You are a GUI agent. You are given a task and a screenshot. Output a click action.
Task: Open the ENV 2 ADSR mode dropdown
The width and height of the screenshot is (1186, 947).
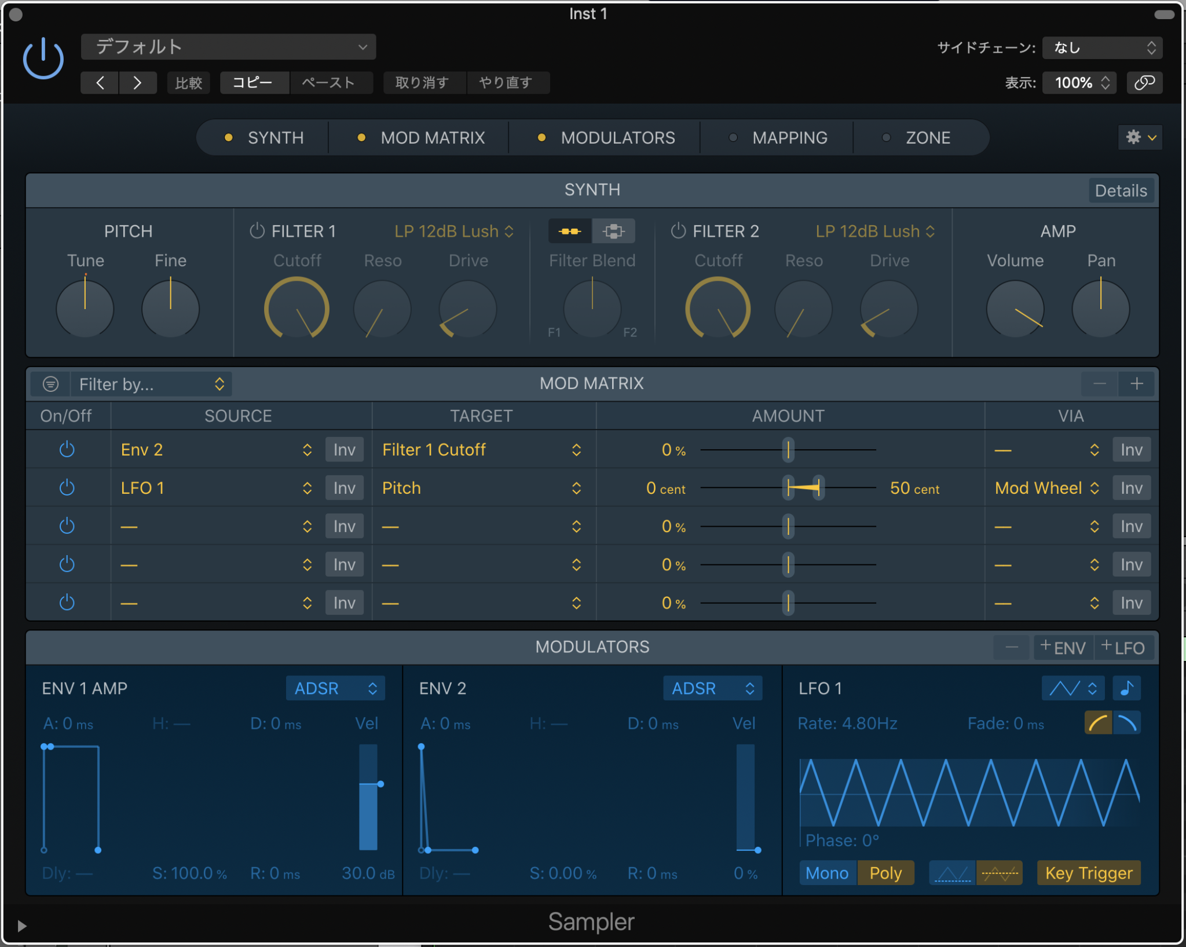[712, 688]
